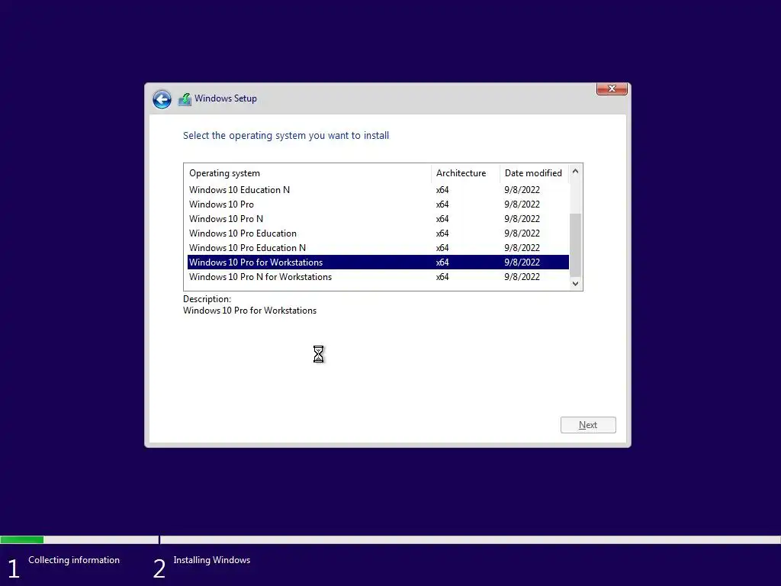Select Windows 10 Education N row
781x586 pixels.
pos(378,190)
